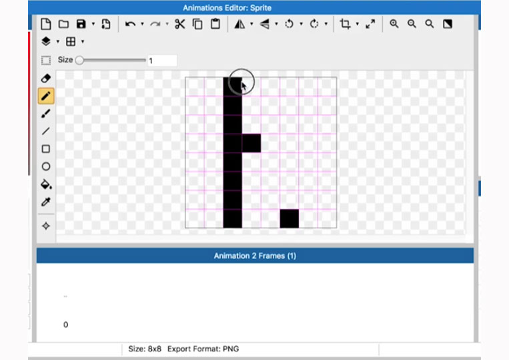Click the Export Format: PNG status text
This screenshot has width=509, height=360.
pyautogui.click(x=203, y=349)
